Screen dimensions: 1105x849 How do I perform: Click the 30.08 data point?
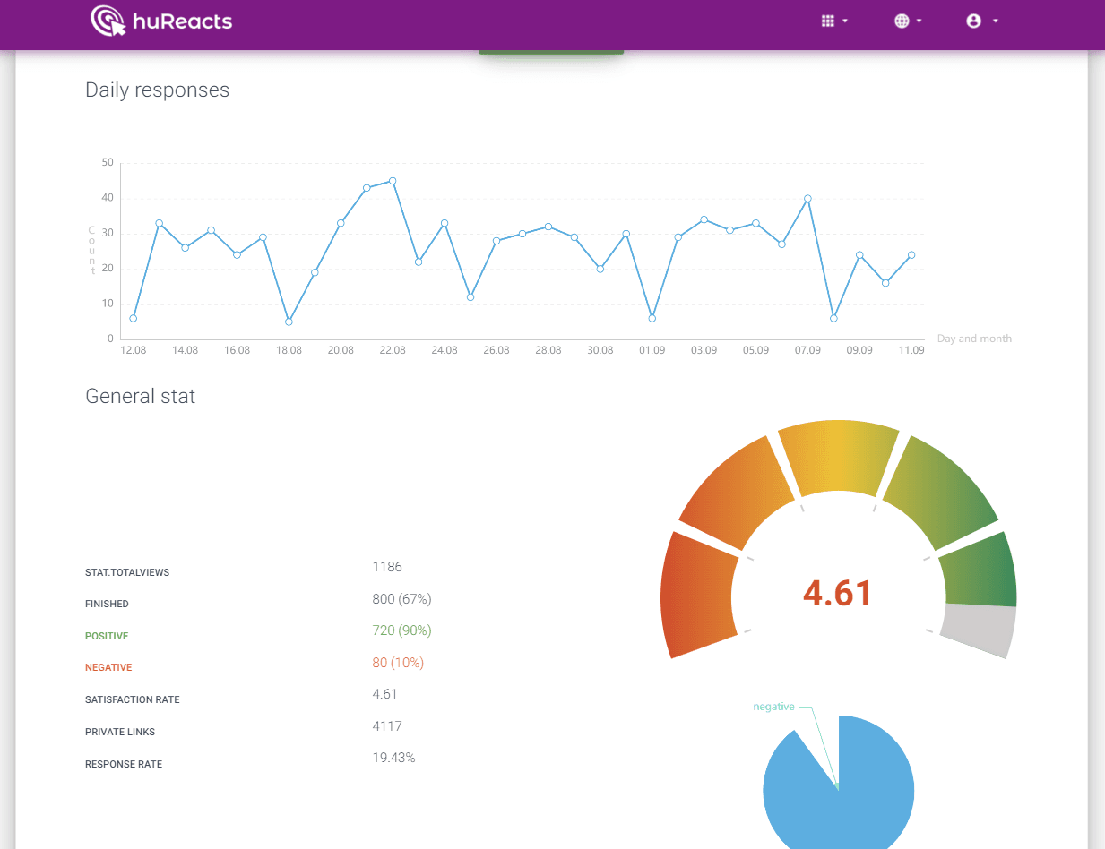tap(600, 269)
